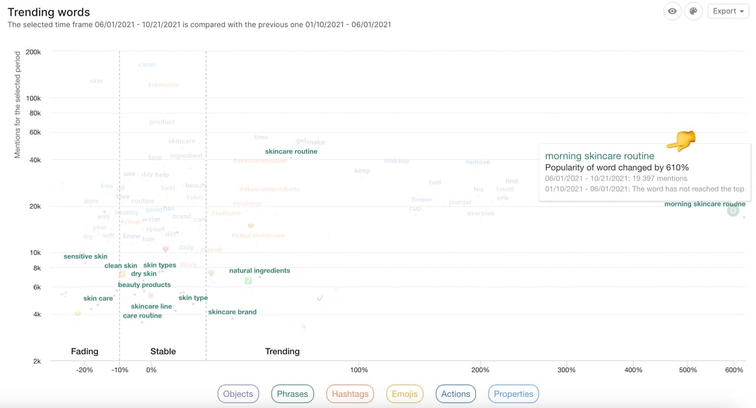This screenshot has width=756, height=408.
Task: Click the #skincareproducts hashtag on the chart
Action: click(270, 189)
